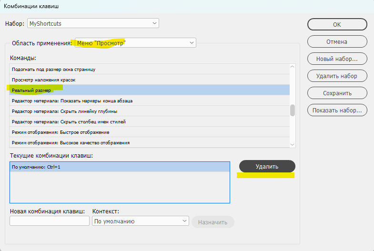Open the Контекст dropdown set to По умолчанию
Screen dimensions: 374x251
(141, 221)
